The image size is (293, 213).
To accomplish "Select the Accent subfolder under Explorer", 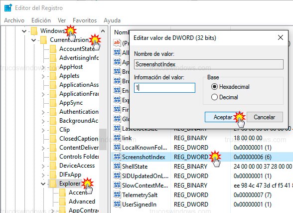I will [78, 193].
